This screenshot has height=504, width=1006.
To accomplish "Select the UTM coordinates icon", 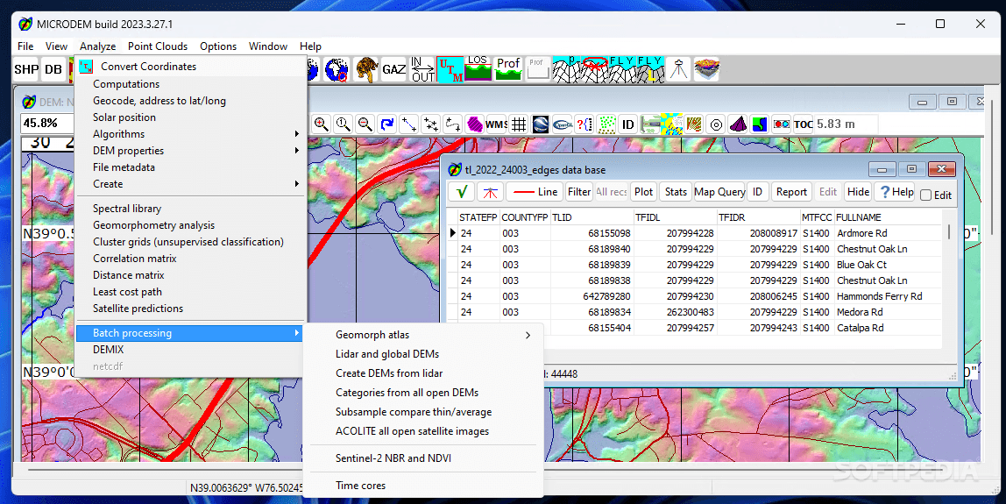I will (x=450, y=69).
